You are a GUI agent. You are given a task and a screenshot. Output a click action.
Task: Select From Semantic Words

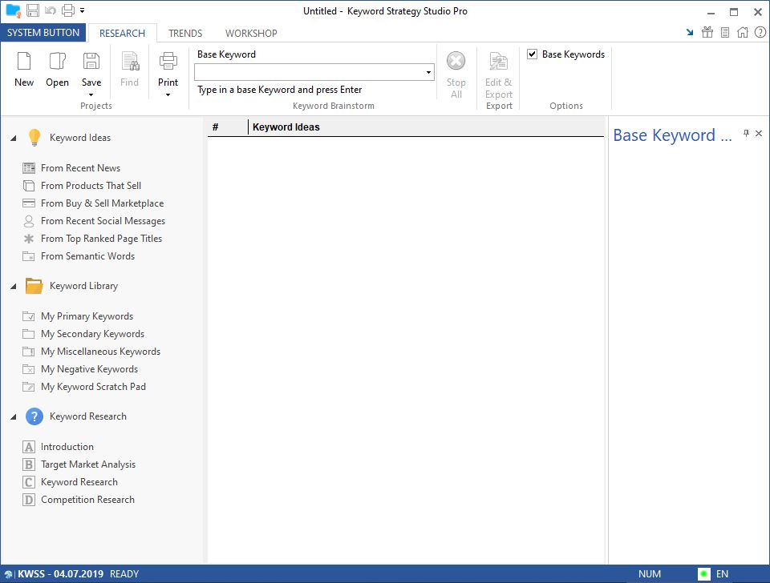click(x=87, y=256)
